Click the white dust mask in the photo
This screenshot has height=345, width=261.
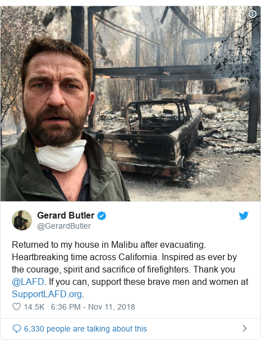coord(61,155)
